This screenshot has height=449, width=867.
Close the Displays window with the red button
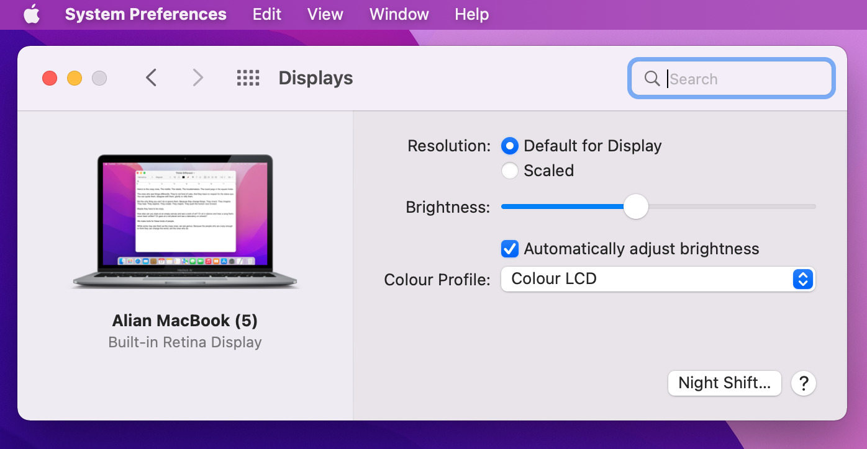click(x=50, y=78)
